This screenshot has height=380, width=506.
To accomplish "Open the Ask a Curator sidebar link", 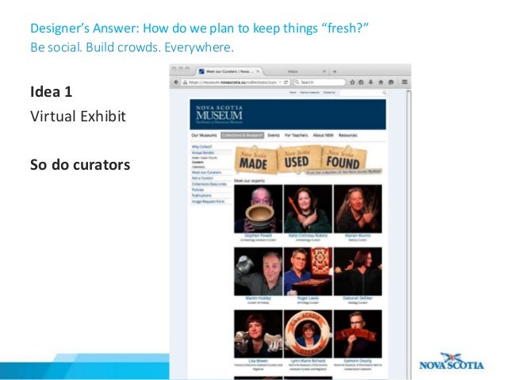I will click(x=202, y=178).
